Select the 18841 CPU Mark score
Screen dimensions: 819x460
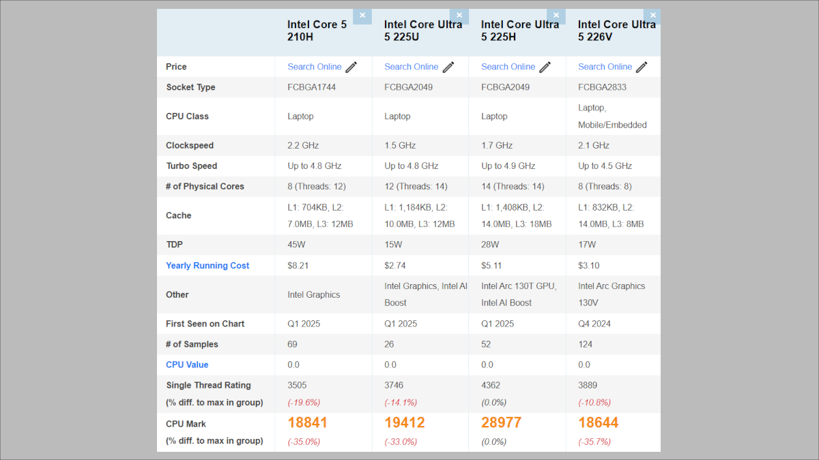coord(307,423)
